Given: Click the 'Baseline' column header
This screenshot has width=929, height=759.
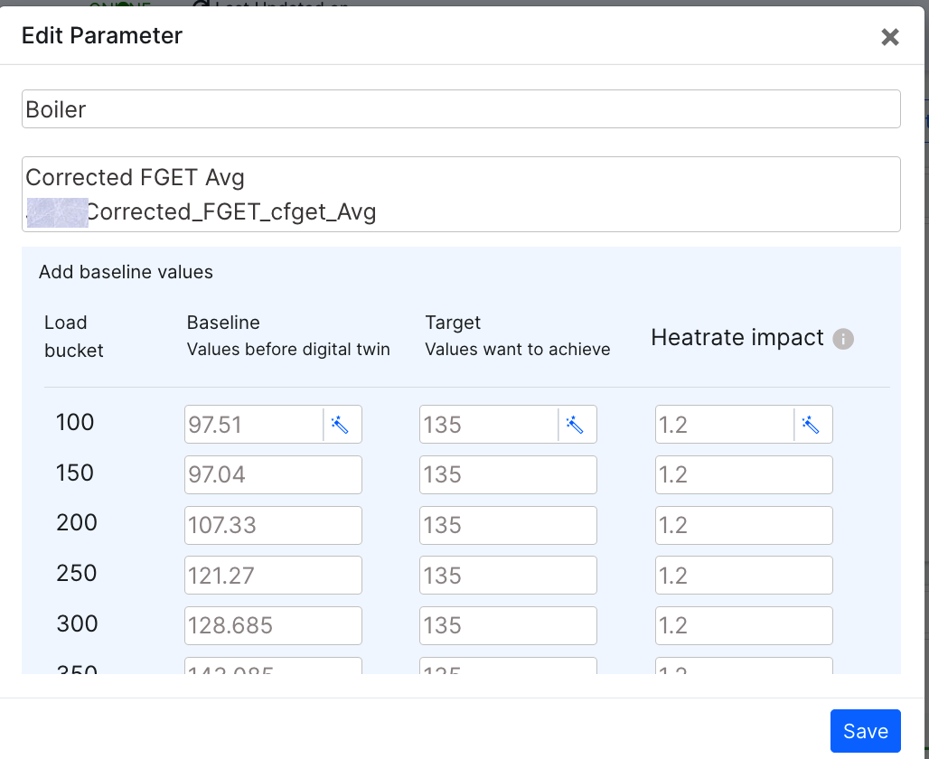Looking at the screenshot, I should (x=223, y=323).
